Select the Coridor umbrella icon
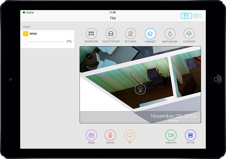The width and height of the screenshot is (226, 159). [x=189, y=34]
